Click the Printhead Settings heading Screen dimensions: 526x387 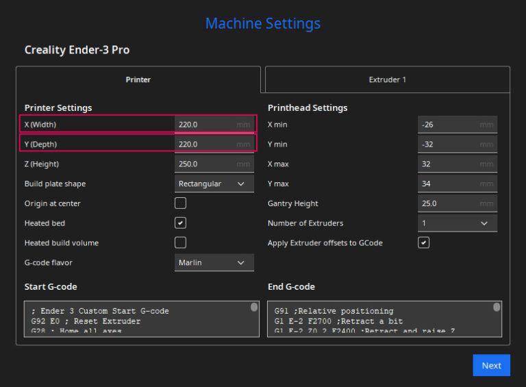[x=308, y=108]
